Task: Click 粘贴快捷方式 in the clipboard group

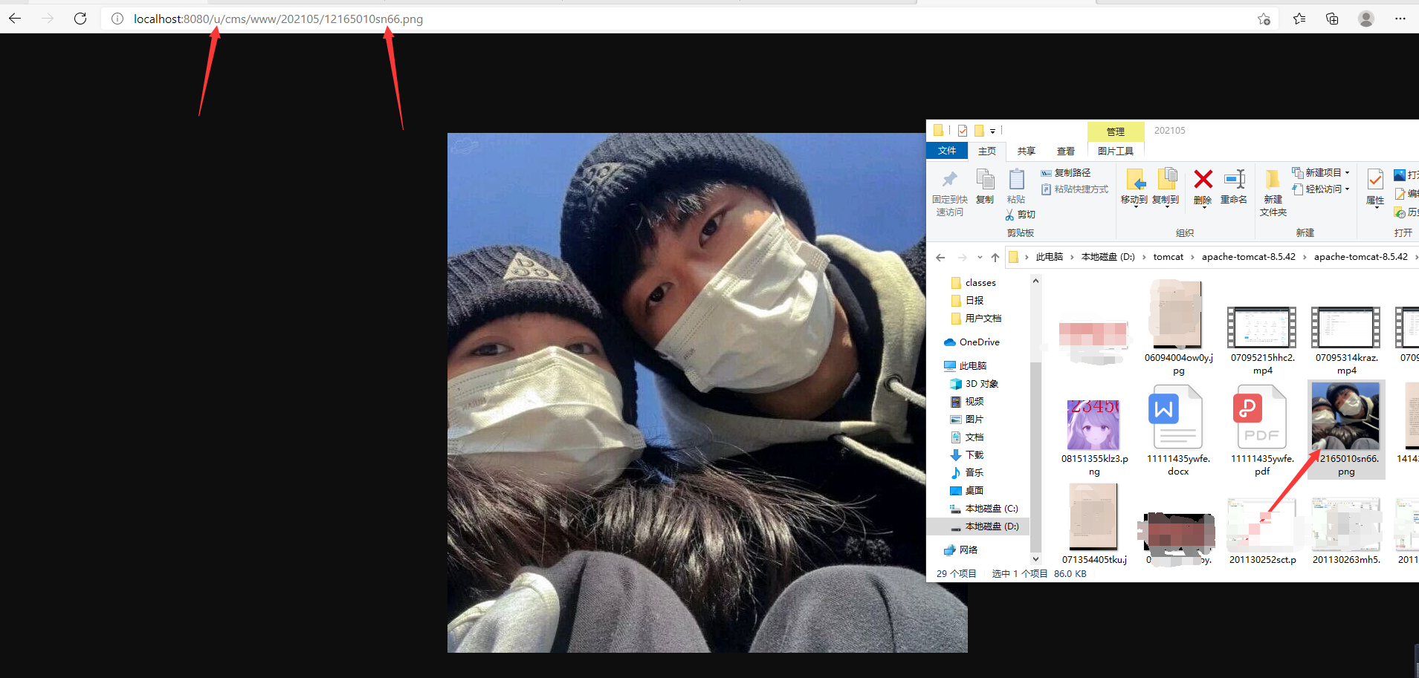Action: point(1075,189)
